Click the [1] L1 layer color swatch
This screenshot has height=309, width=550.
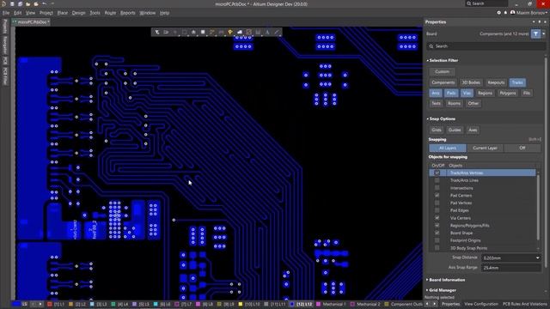(x=50, y=304)
